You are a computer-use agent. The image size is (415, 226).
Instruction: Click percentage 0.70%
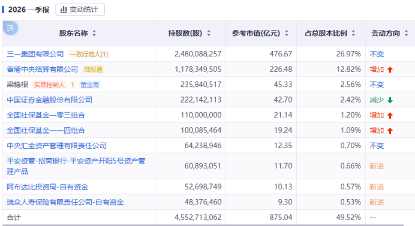(350, 146)
